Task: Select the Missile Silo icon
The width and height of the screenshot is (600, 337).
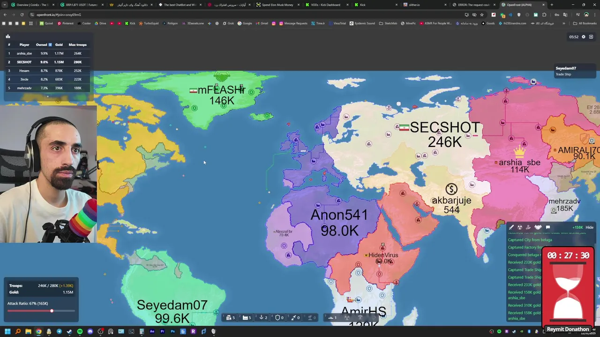Action: 293,317
